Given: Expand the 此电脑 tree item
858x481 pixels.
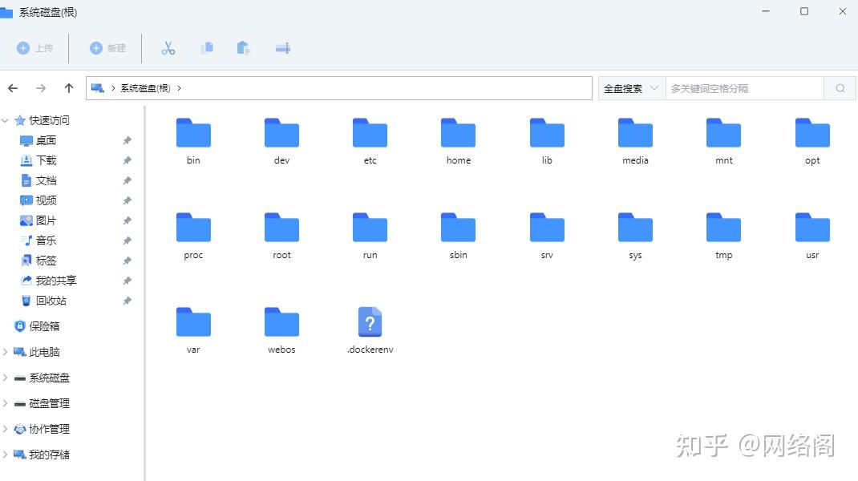Looking at the screenshot, I should point(6,351).
